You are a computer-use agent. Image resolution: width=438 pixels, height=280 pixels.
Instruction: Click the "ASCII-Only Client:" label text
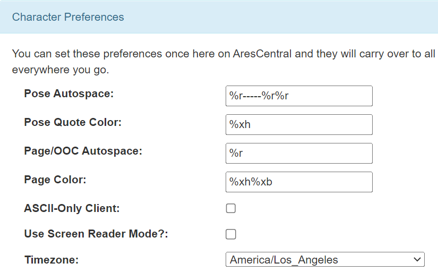coord(72,209)
